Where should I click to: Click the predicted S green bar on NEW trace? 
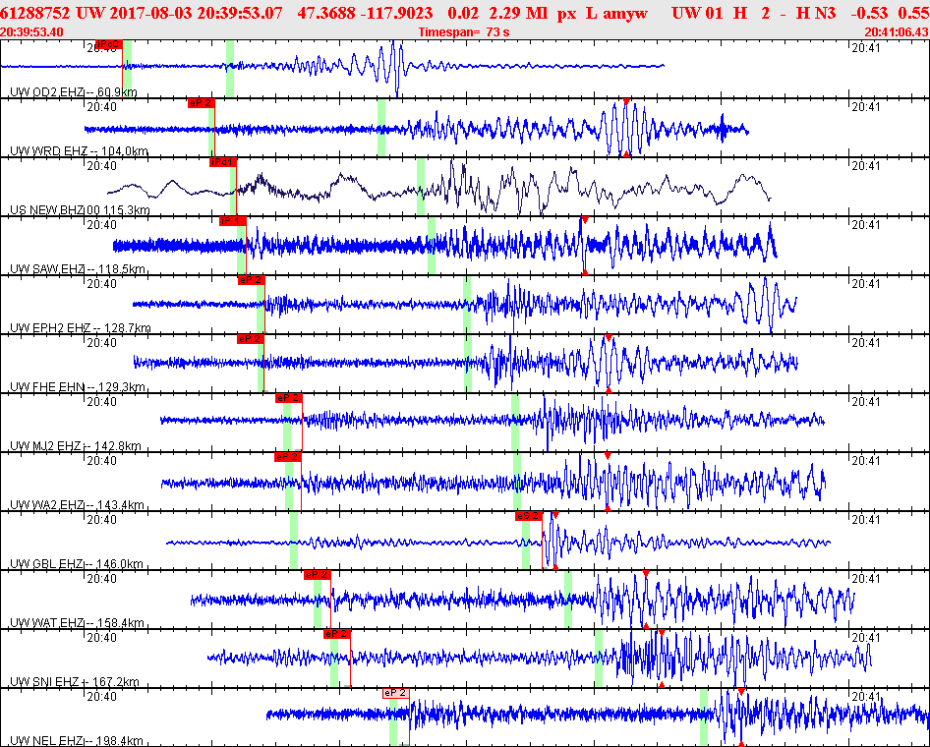pos(421,187)
